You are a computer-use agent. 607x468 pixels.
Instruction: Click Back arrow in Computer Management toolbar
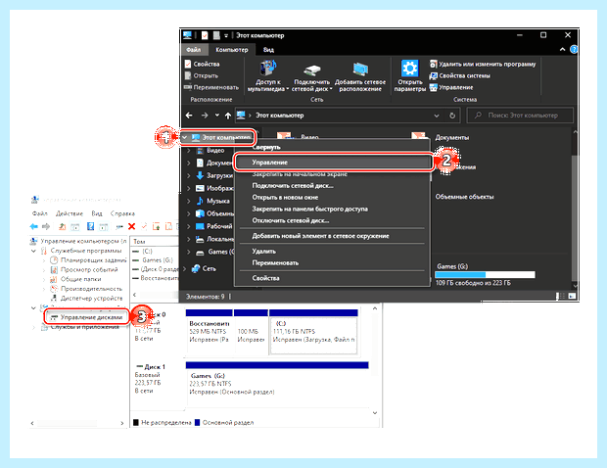pyautogui.click(x=34, y=226)
